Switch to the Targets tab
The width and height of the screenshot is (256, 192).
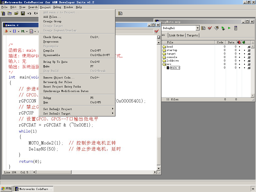(192, 35)
